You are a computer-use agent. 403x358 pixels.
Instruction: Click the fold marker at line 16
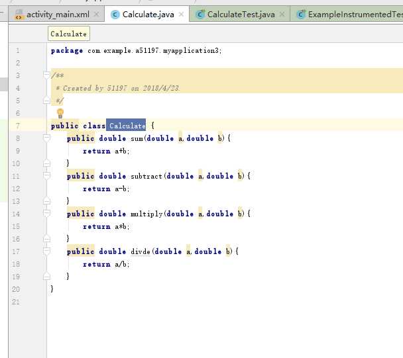click(46, 239)
